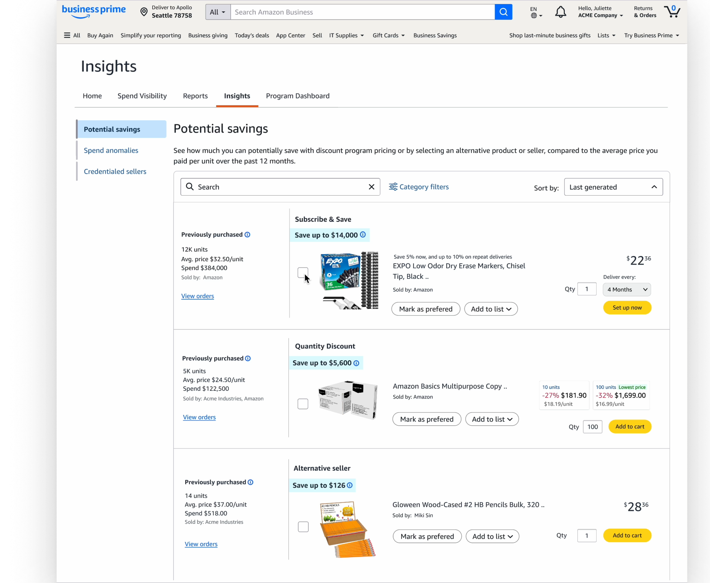Open Returns & Orders

645,12
